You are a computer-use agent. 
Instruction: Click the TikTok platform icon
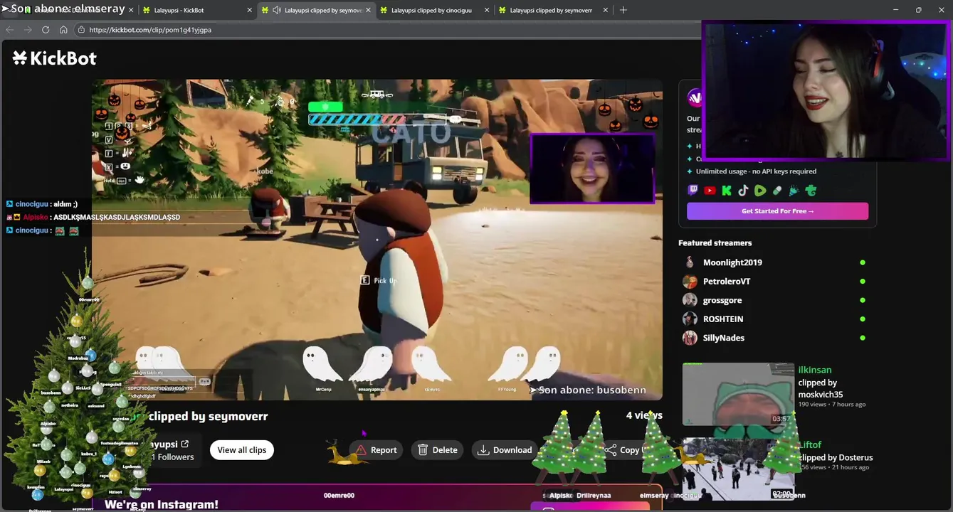743,191
